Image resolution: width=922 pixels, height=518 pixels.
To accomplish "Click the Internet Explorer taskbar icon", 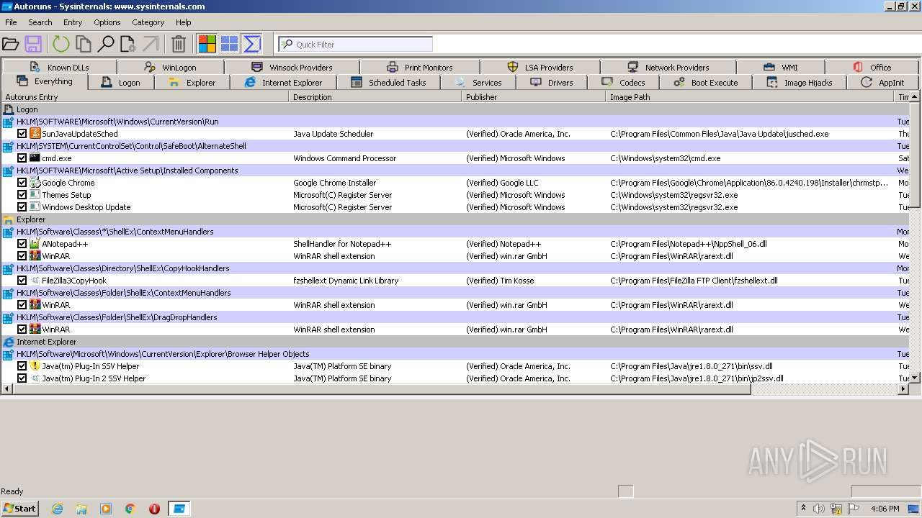I will 57,509.
